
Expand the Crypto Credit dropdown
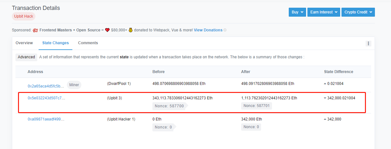coord(358,12)
